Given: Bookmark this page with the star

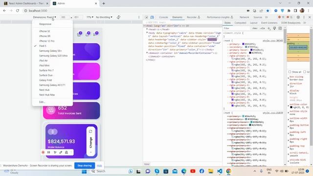Looking at the screenshot, I should (268, 11).
